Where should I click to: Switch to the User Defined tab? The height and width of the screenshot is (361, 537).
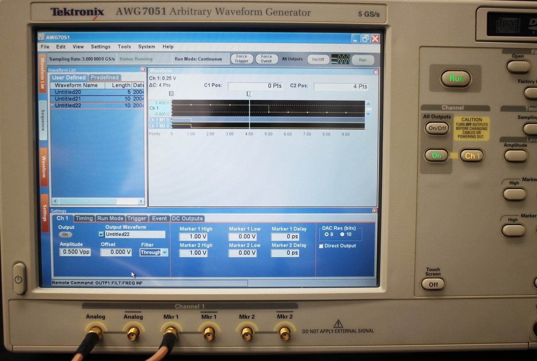coord(69,78)
